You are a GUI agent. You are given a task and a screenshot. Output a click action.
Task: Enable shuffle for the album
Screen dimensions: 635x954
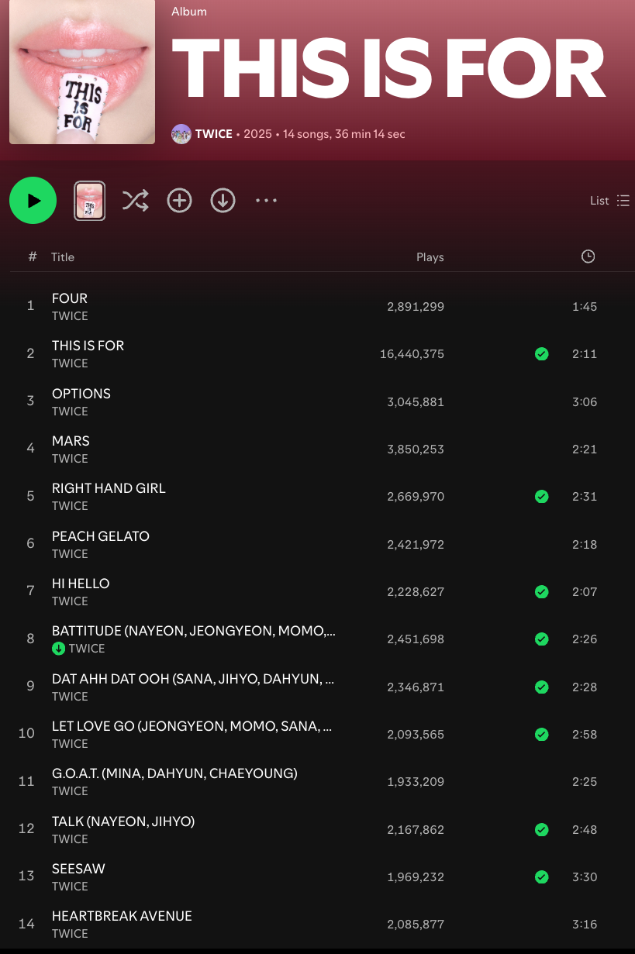pos(135,201)
